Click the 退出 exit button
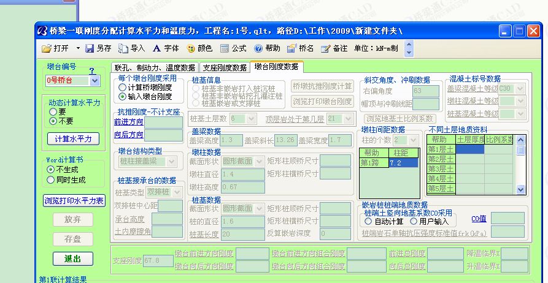This screenshot has height=283, width=548. [x=72, y=258]
